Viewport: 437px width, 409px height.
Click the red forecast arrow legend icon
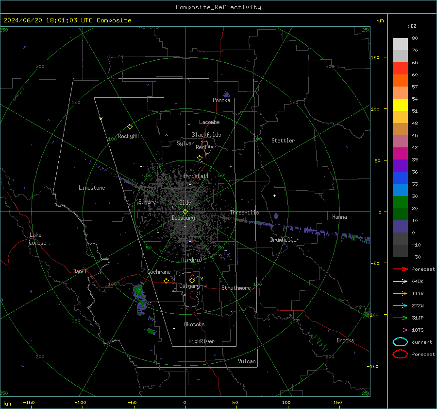coord(400,269)
